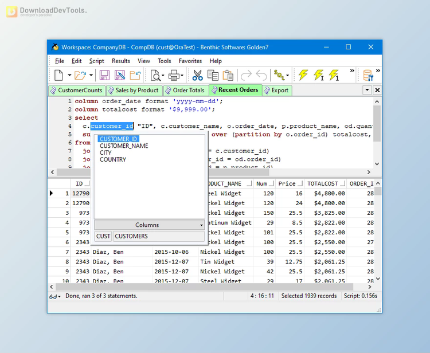The height and width of the screenshot is (353, 430).
Task: Click the Undo arrow
Action: coord(261,75)
